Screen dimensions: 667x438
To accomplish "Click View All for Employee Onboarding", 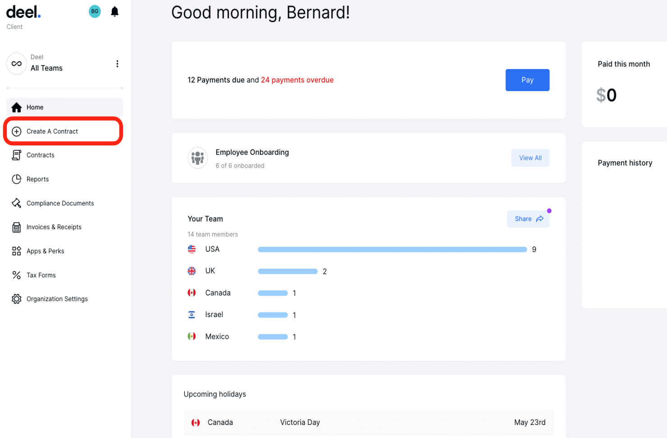I will point(530,158).
